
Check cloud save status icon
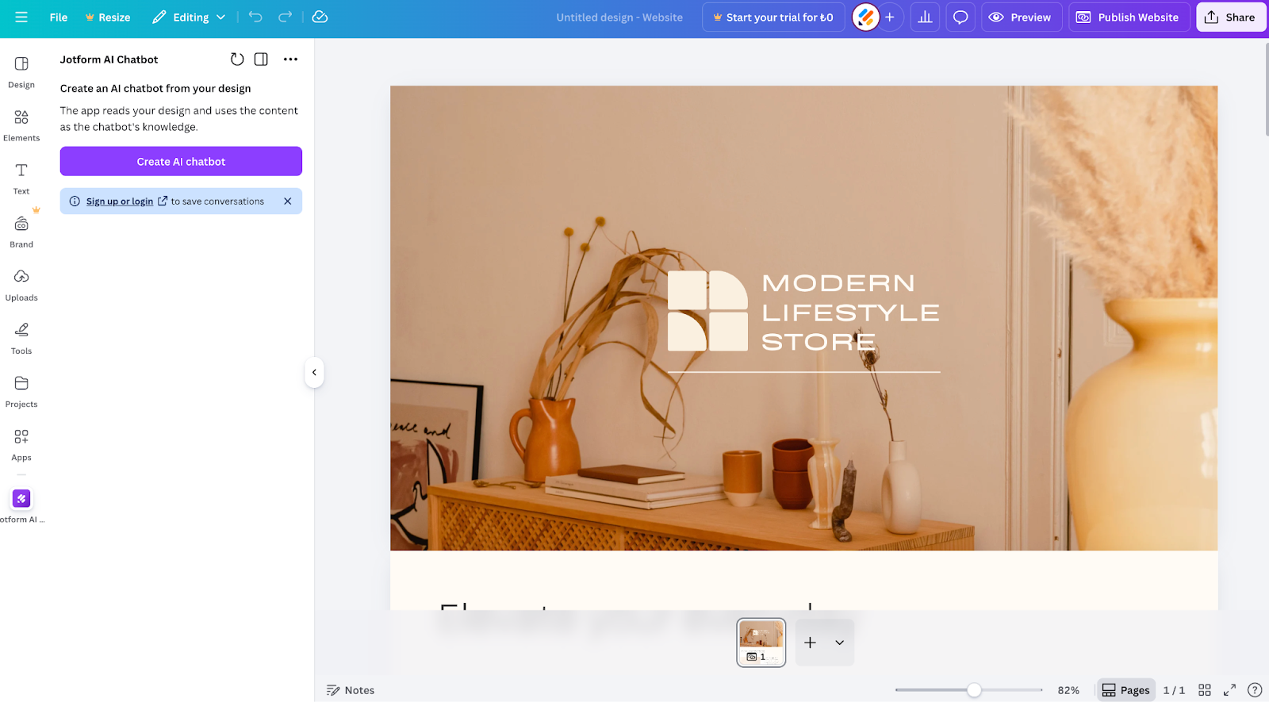pos(320,17)
